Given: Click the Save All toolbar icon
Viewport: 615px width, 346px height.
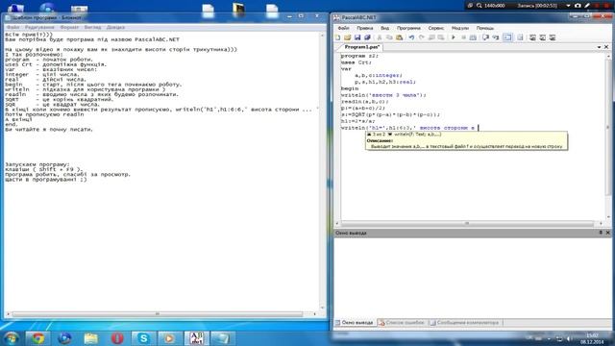Looking at the screenshot, I should [367, 37].
